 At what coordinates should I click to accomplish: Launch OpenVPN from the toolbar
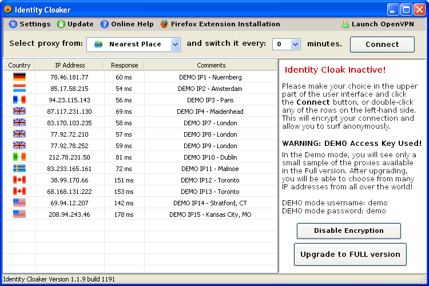pyautogui.click(x=378, y=24)
